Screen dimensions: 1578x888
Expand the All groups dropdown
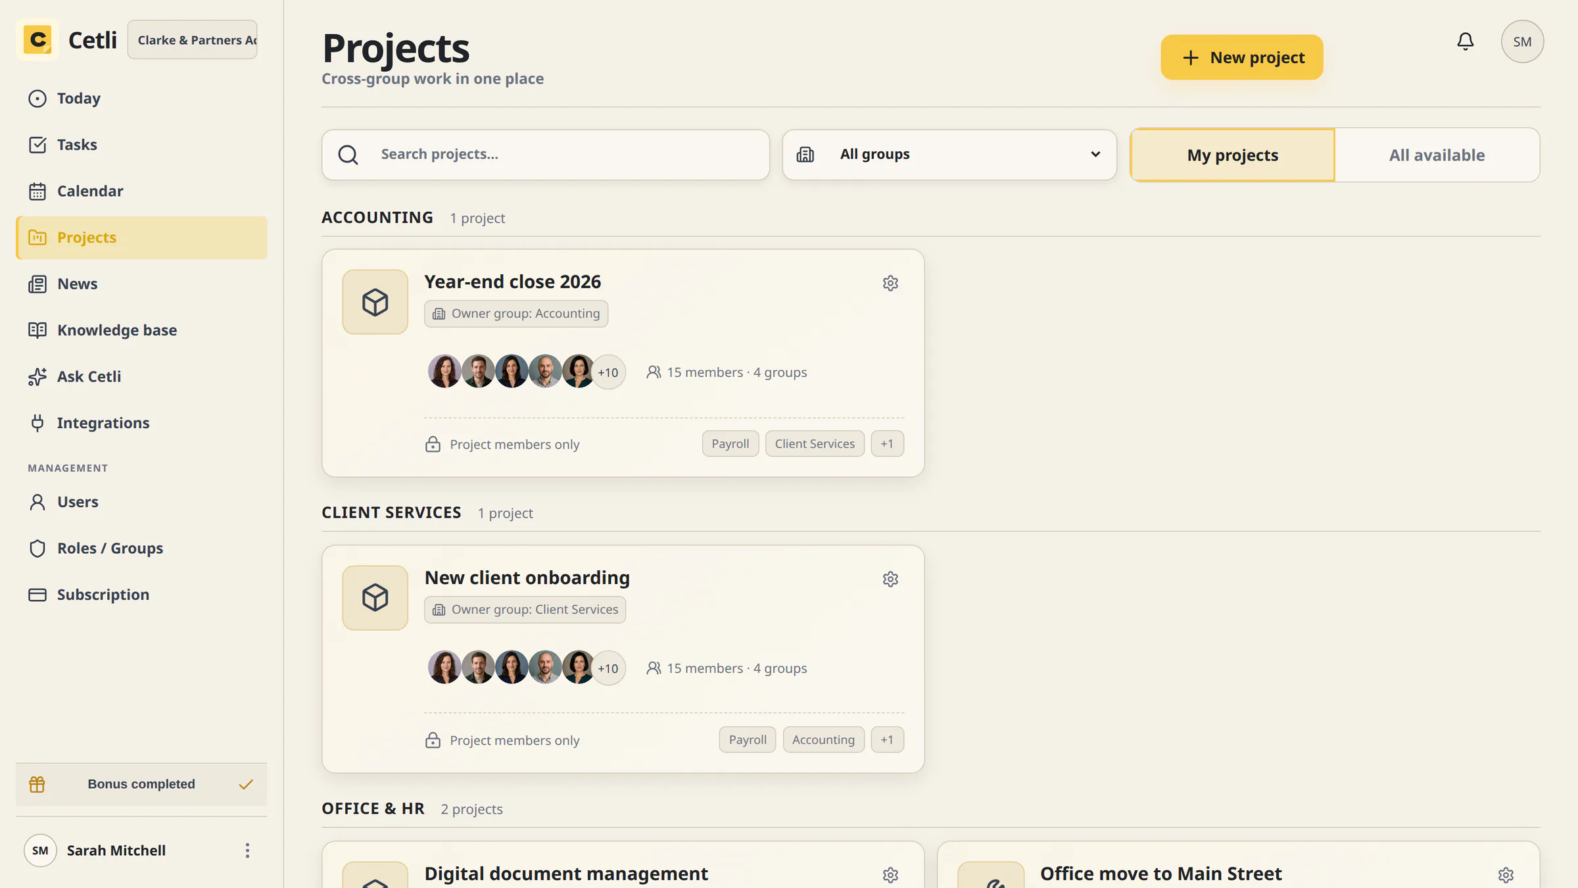point(949,155)
